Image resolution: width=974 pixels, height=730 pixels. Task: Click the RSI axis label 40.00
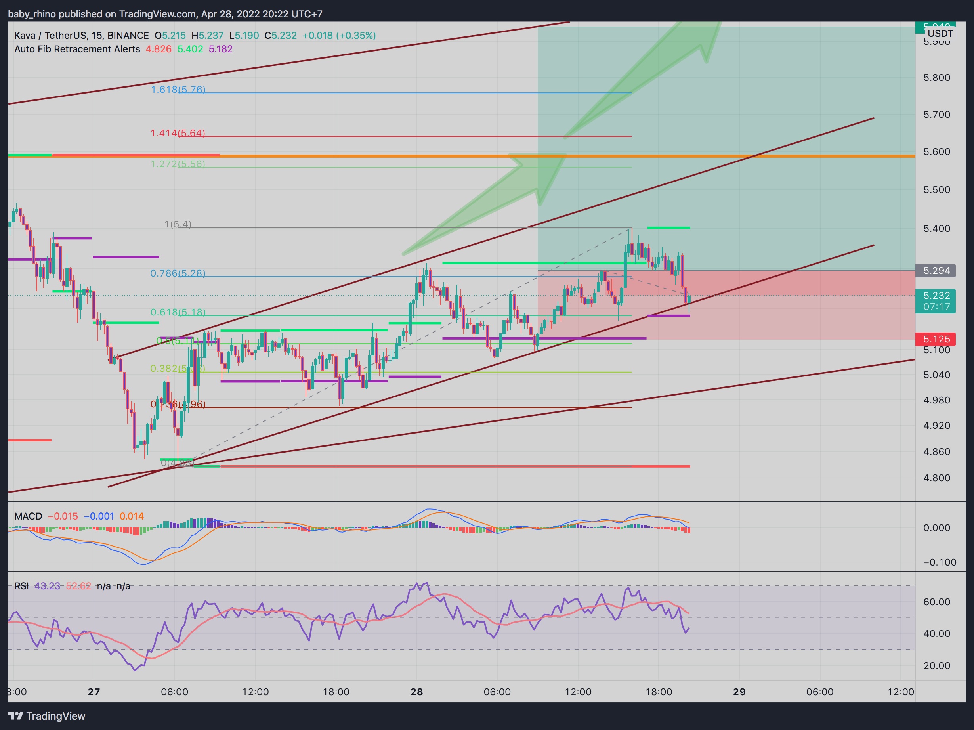[x=937, y=634]
